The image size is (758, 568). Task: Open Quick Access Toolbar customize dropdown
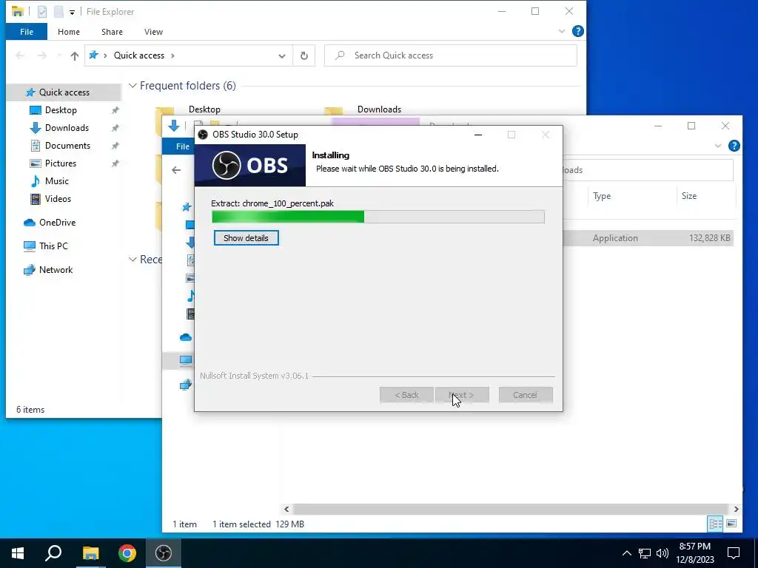pos(72,12)
